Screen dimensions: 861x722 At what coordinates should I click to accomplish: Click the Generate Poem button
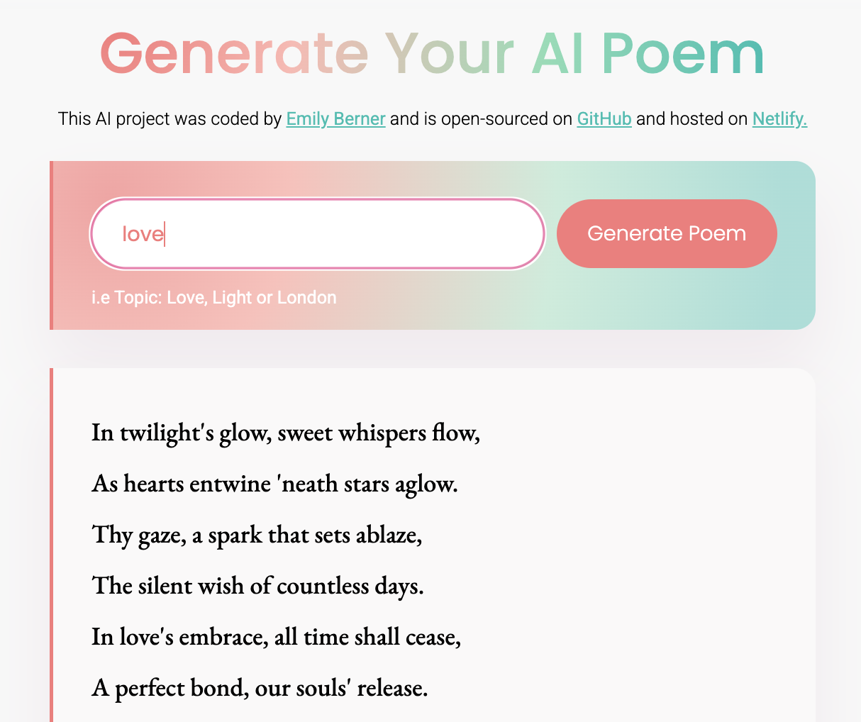pos(666,233)
